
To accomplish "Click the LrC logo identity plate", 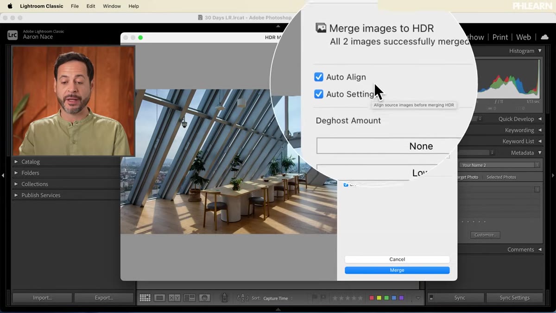I will point(13,35).
